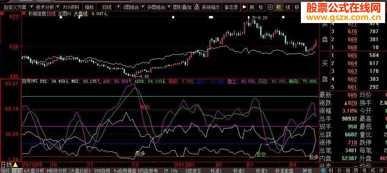
Task: Click the 自用DMI indicator name
Action: coord(31,81)
